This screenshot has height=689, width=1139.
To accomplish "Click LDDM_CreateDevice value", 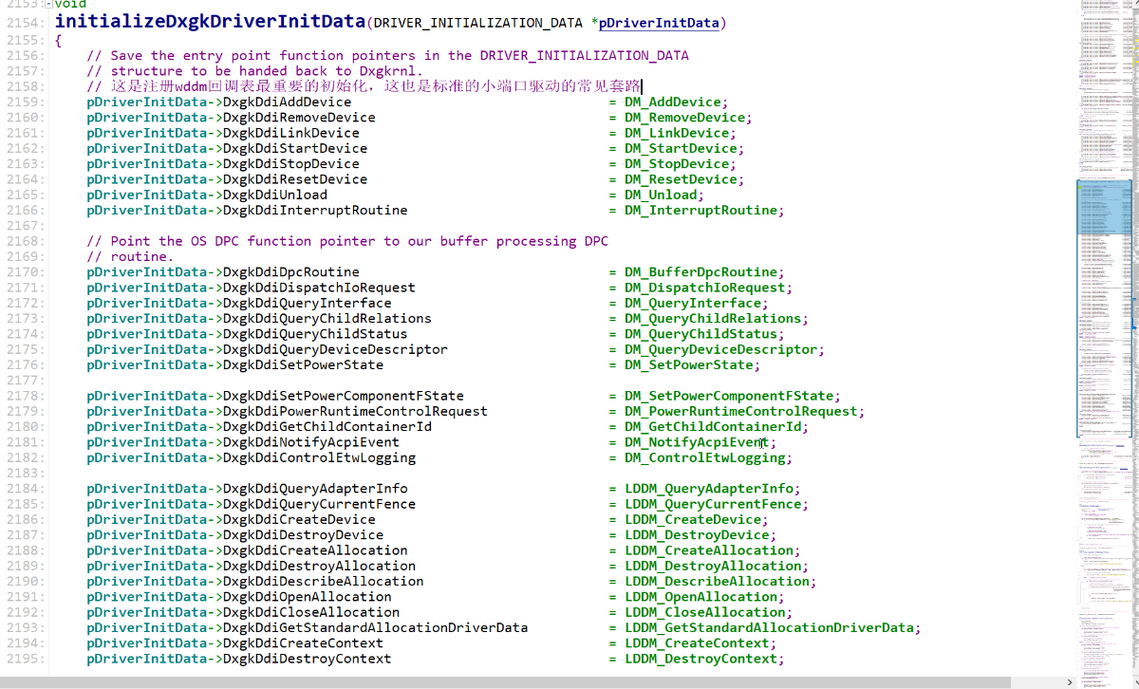I will tap(693, 519).
